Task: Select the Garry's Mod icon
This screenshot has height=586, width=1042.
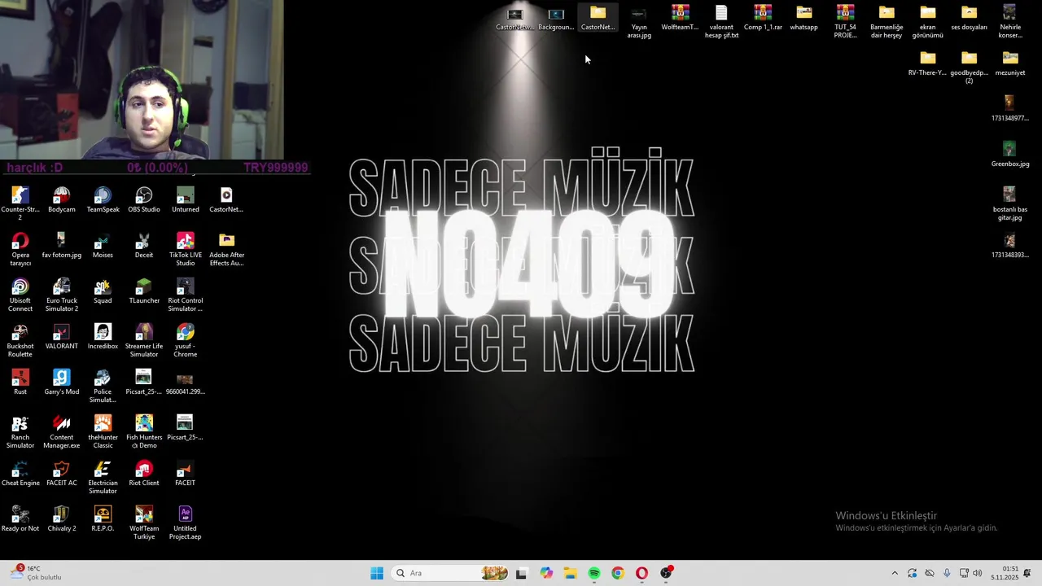Action: (x=62, y=383)
